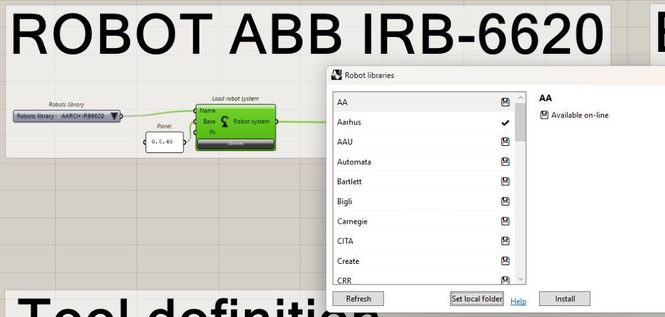Screen dimensions: 665x317
Task: Select the Bigli library entry
Action: (x=423, y=202)
